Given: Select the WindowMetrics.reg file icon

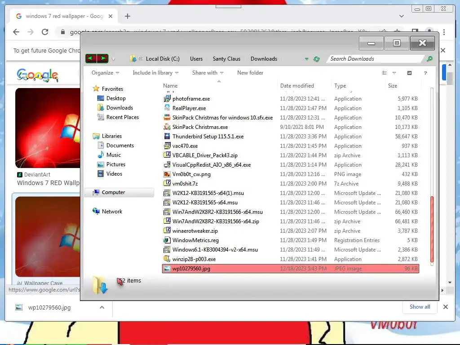Looking at the screenshot, I should pyautogui.click(x=167, y=240).
